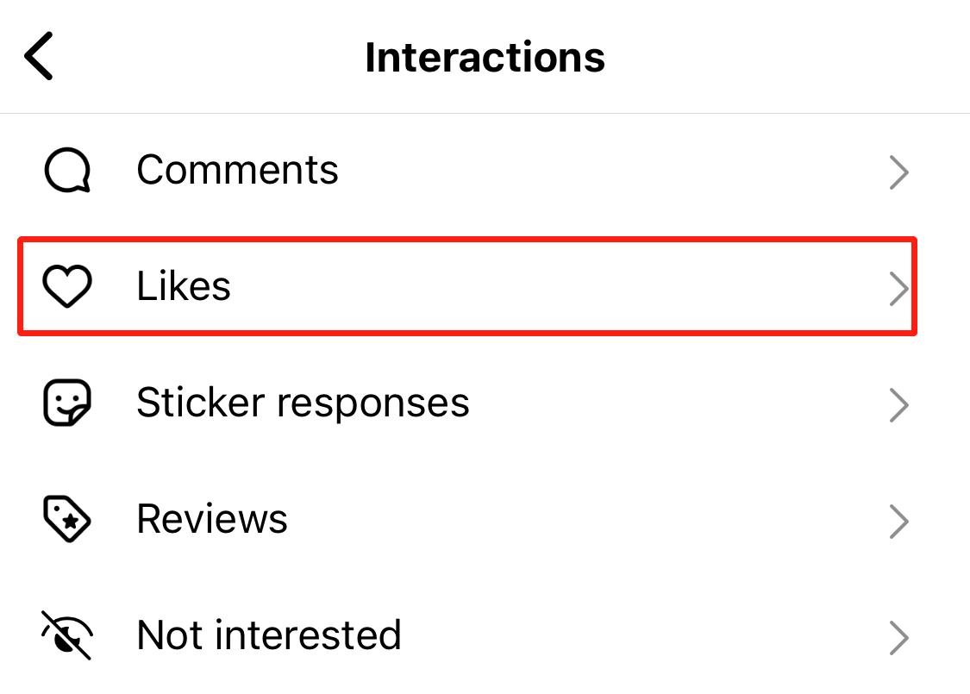Tap the Not interested crossed-eye icon
The width and height of the screenshot is (970, 694).
(67, 635)
